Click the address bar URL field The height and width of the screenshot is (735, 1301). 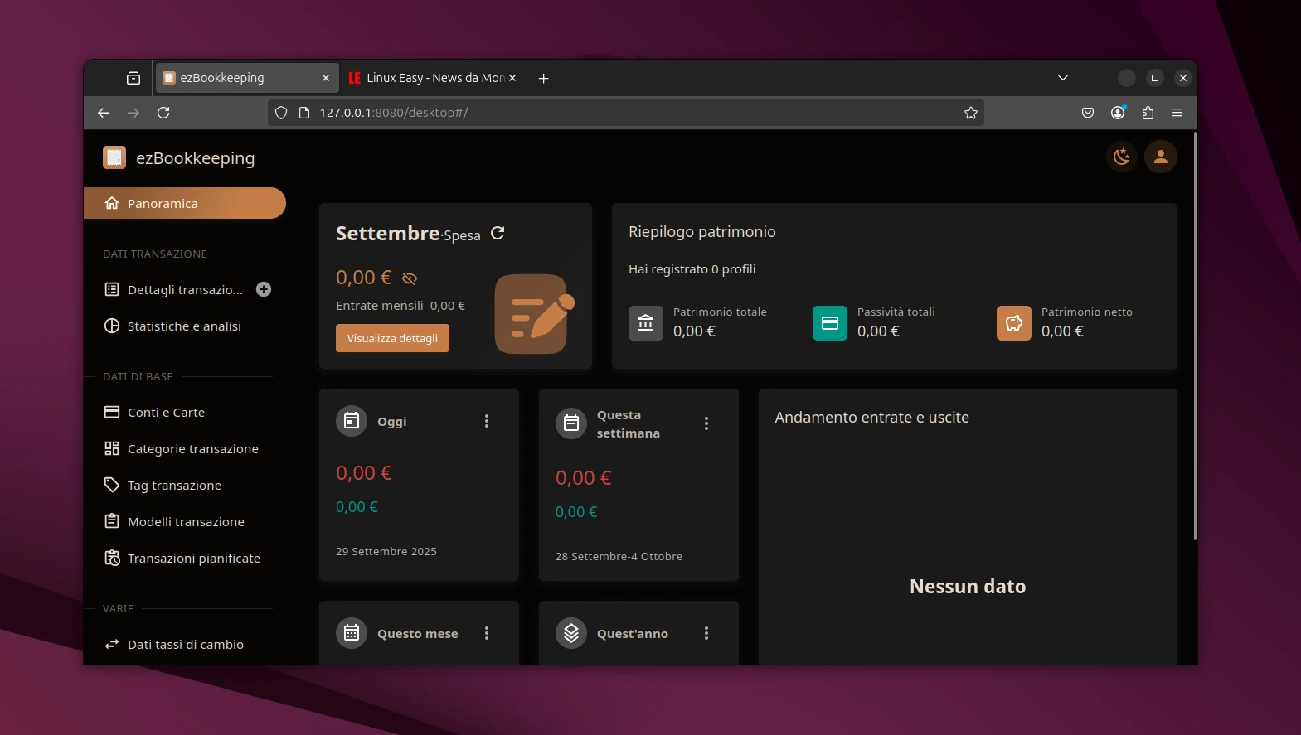tap(626, 113)
